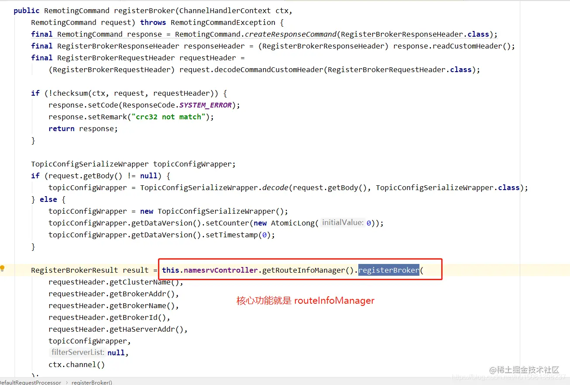Click the yellow intention lightbulb icon
The width and height of the screenshot is (570, 385).
2,268
